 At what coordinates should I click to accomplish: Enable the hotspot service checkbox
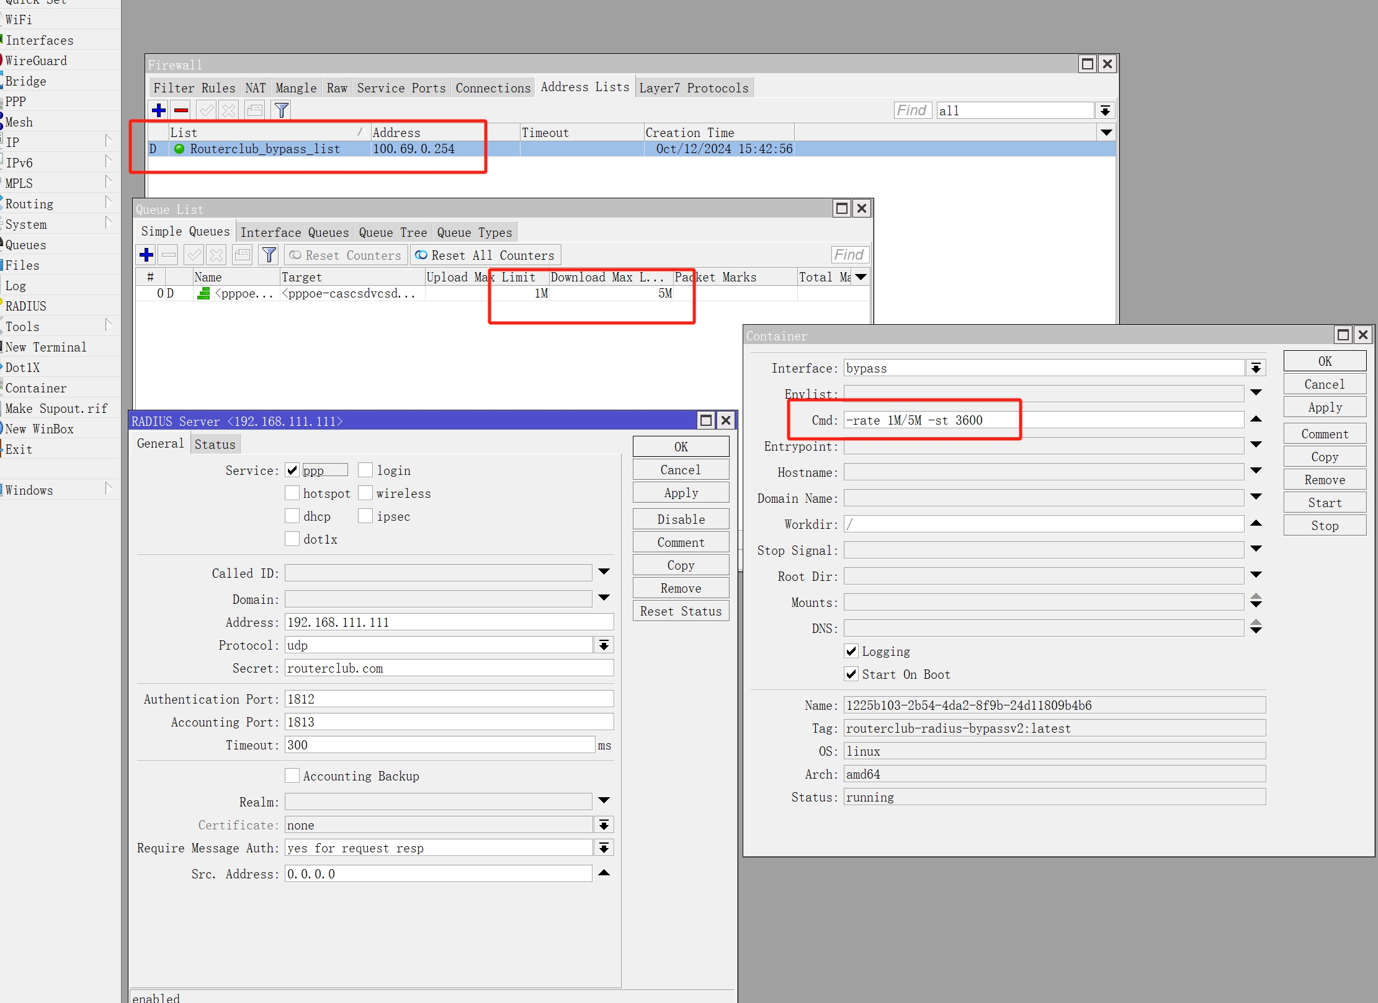(x=292, y=493)
